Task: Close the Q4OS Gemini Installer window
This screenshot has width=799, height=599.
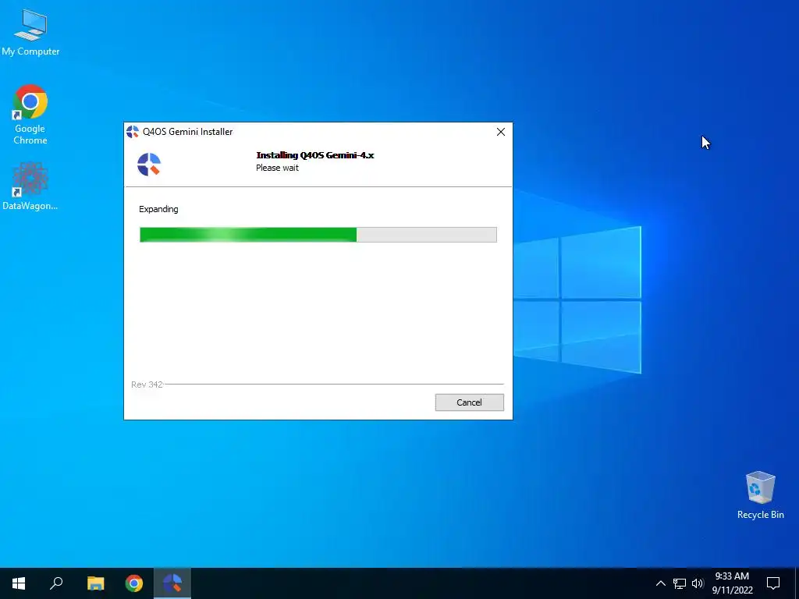Action: tap(501, 132)
